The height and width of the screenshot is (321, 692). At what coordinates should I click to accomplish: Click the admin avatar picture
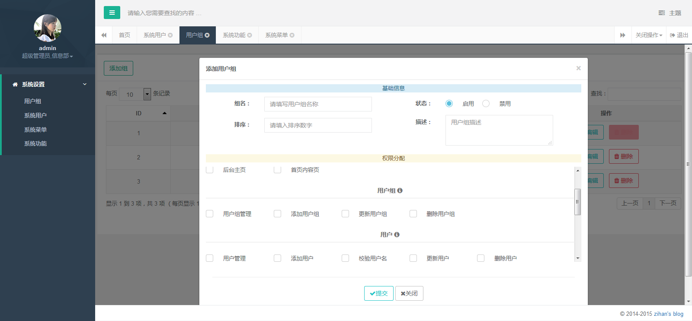[x=48, y=28]
